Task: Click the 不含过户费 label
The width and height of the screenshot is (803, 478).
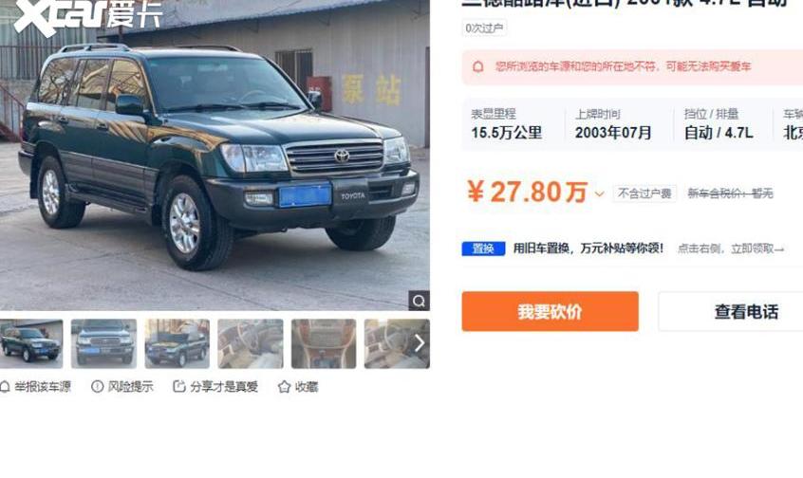Action: tap(644, 193)
